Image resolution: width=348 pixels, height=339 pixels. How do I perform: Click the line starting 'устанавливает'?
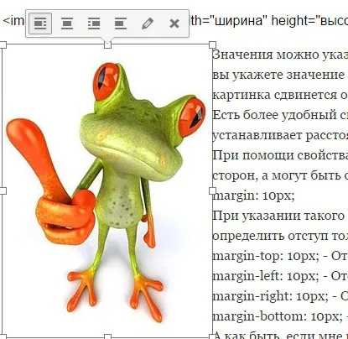pyautogui.click(x=280, y=135)
